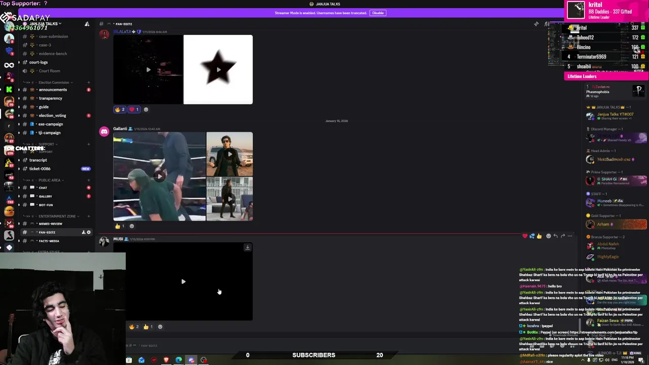Screen dimensions: 649x365
Task: Collapse the PUBLIC AREA category
Action: (49, 180)
